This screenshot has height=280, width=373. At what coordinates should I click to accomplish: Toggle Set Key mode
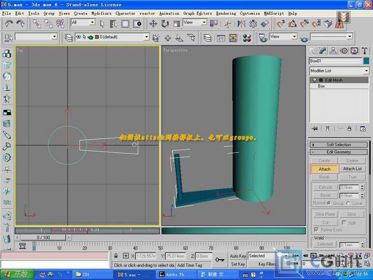(238, 264)
